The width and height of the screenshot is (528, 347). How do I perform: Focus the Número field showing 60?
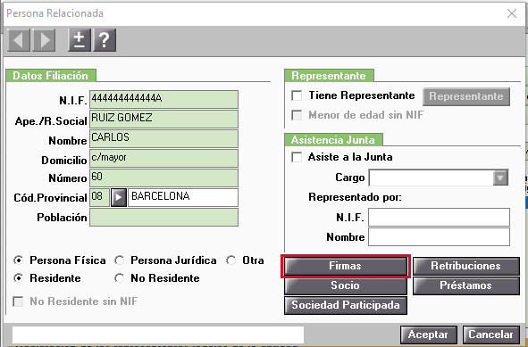click(164, 178)
